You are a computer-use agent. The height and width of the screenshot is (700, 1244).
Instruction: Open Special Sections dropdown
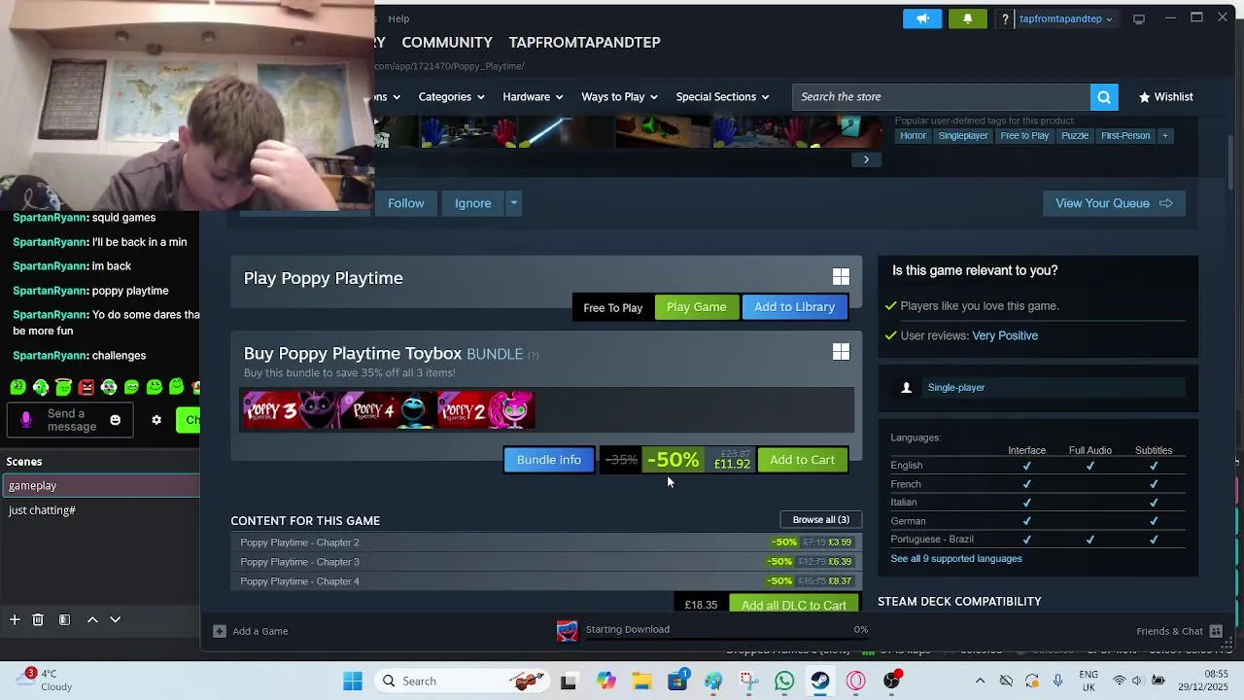[x=722, y=97]
